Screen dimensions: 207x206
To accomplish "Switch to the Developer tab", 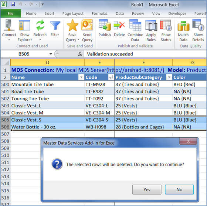I will pos(177,13).
